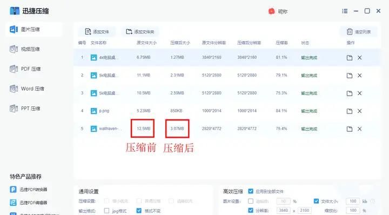
Task: Remove the 4k电脑桌 row with its X
Action: (359, 58)
